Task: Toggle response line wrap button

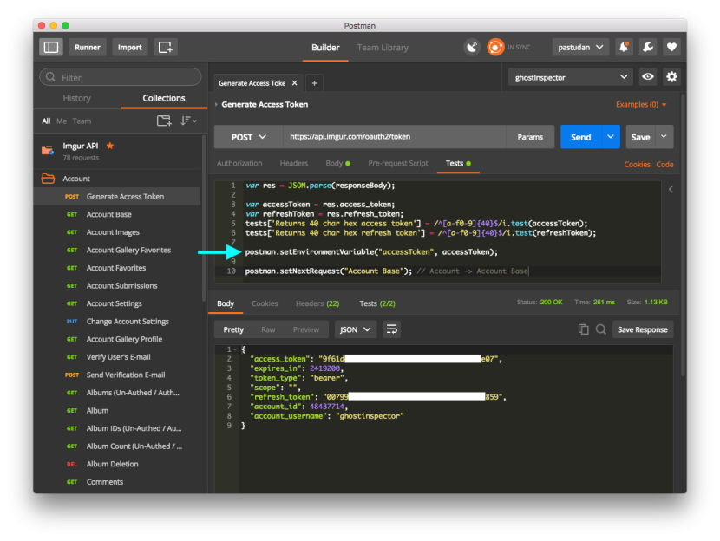Action: coord(392,329)
